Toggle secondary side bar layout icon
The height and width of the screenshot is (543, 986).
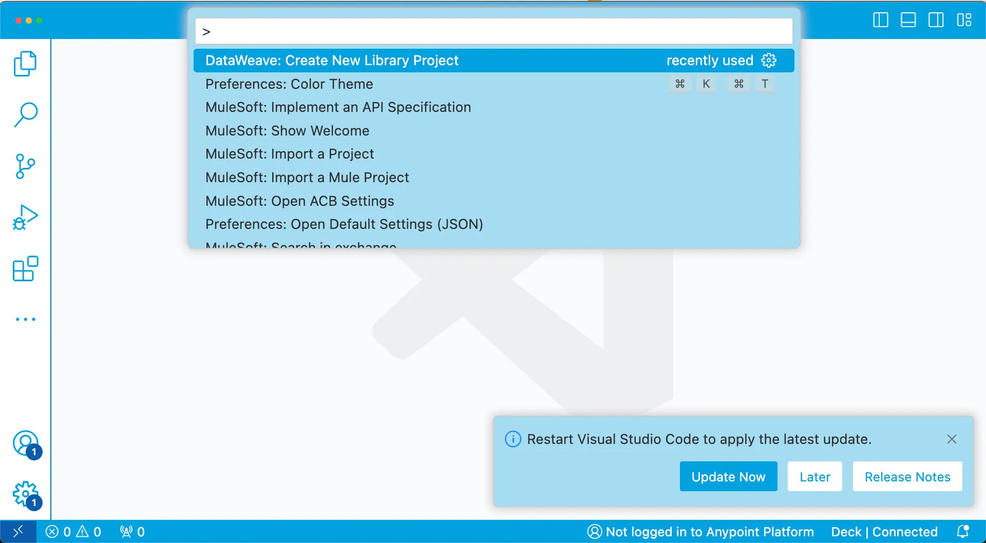tap(936, 20)
